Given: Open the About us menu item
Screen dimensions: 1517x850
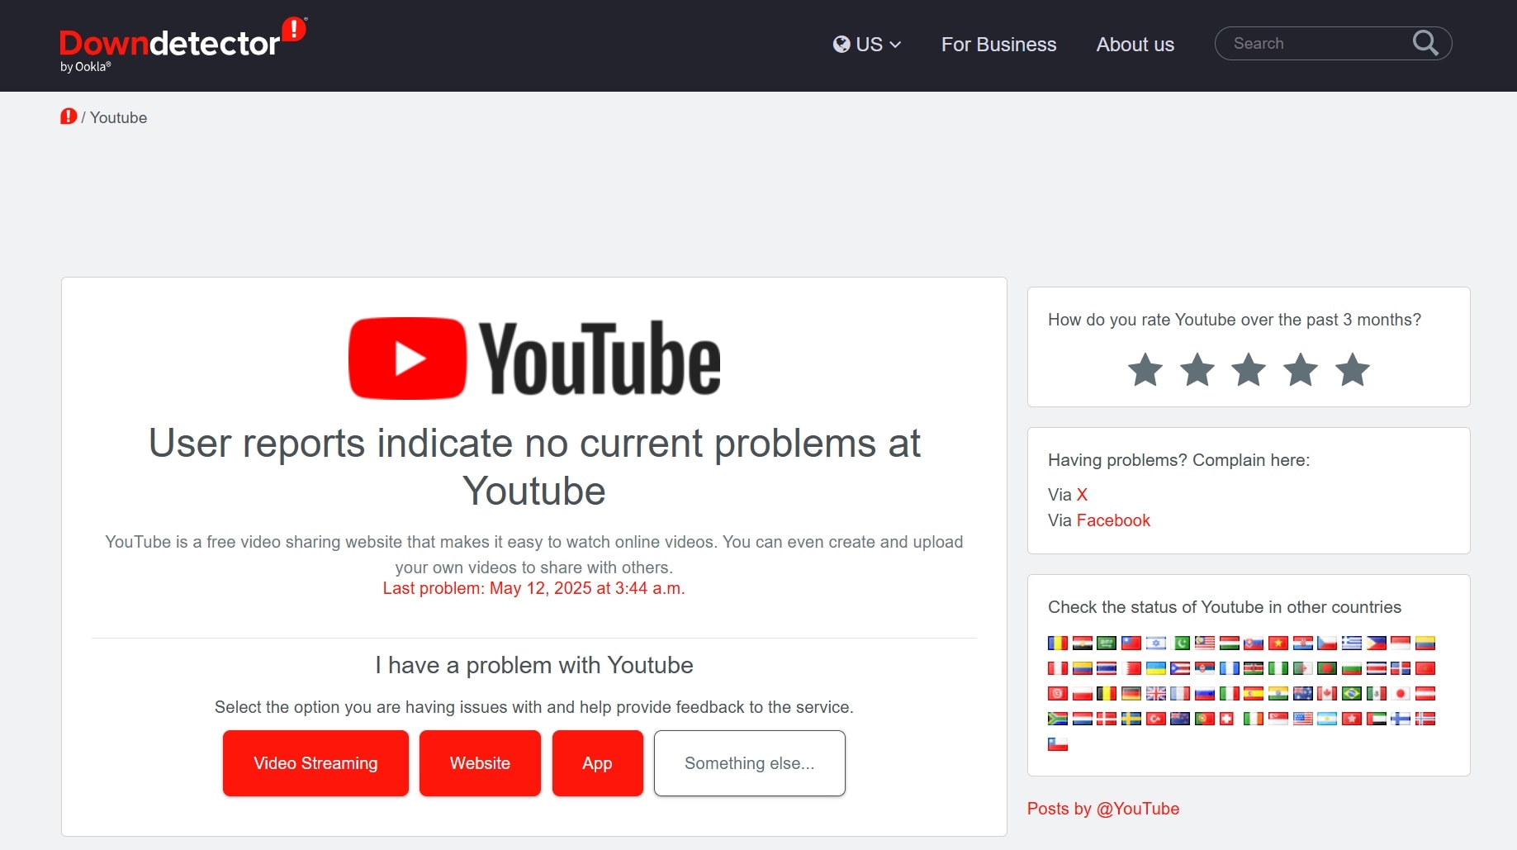Looking at the screenshot, I should tap(1135, 45).
